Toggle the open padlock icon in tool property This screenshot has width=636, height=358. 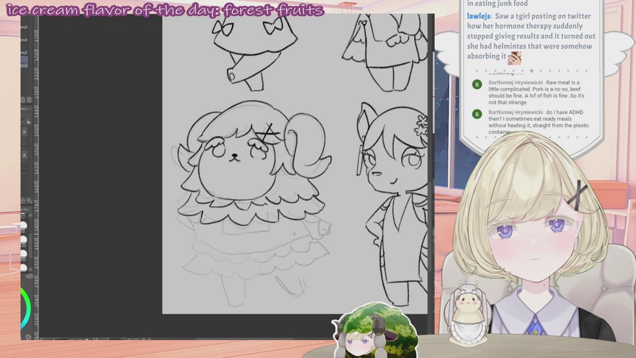(x=28, y=121)
